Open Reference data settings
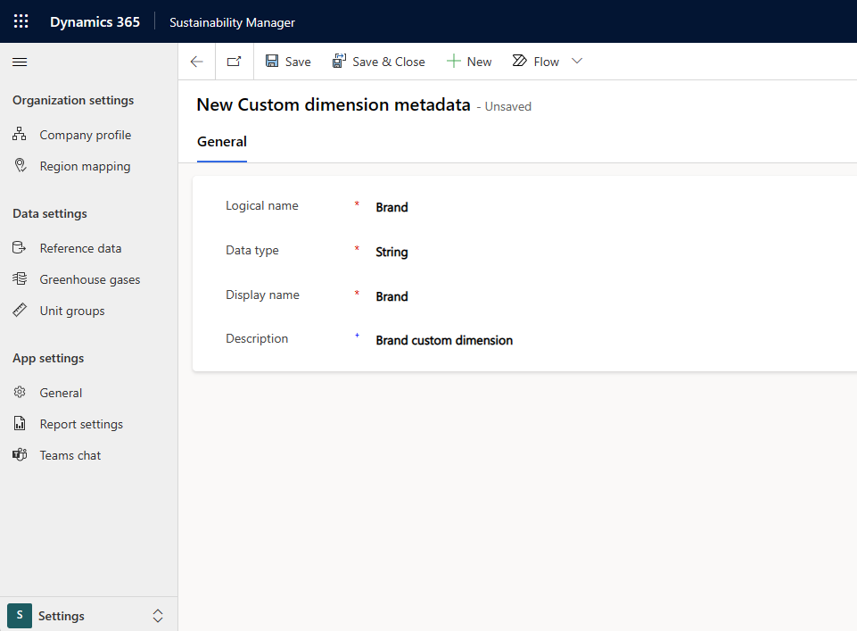Screen dimensions: 857x631 point(80,248)
